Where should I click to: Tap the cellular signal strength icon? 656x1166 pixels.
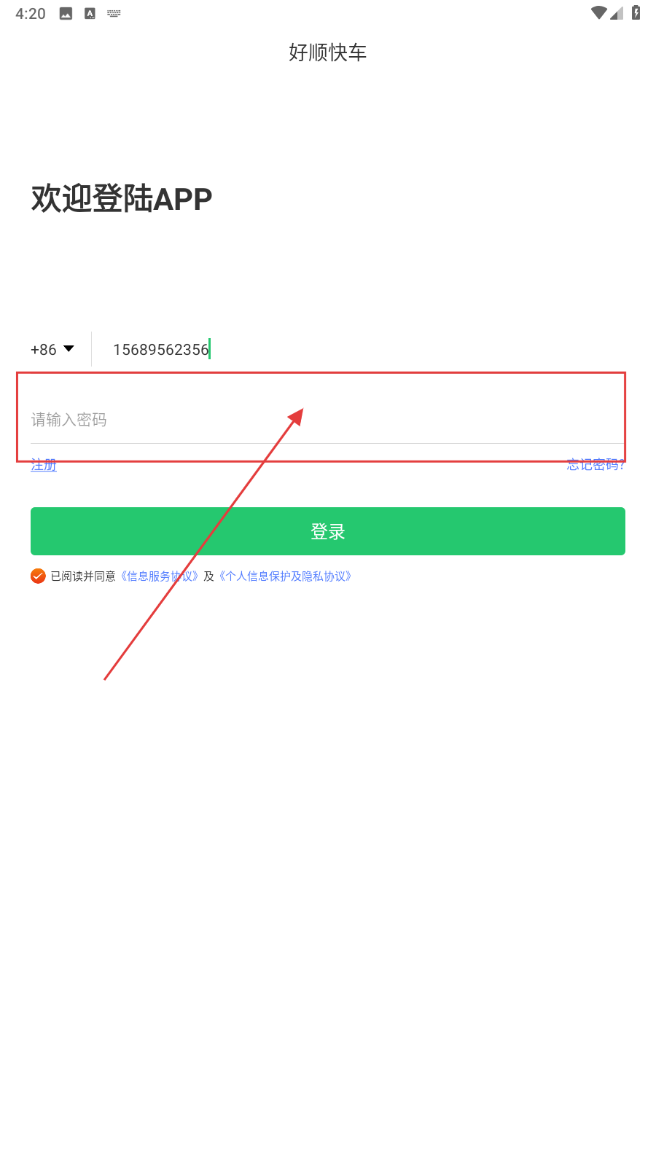pos(617,12)
